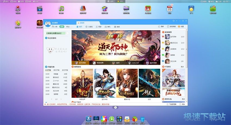Select 蓝月传奇 banner tab
Screen dimensions: 231x125
click(151, 63)
